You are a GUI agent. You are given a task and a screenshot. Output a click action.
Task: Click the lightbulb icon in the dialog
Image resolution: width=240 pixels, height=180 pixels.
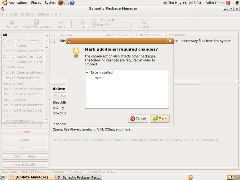coord(76,53)
